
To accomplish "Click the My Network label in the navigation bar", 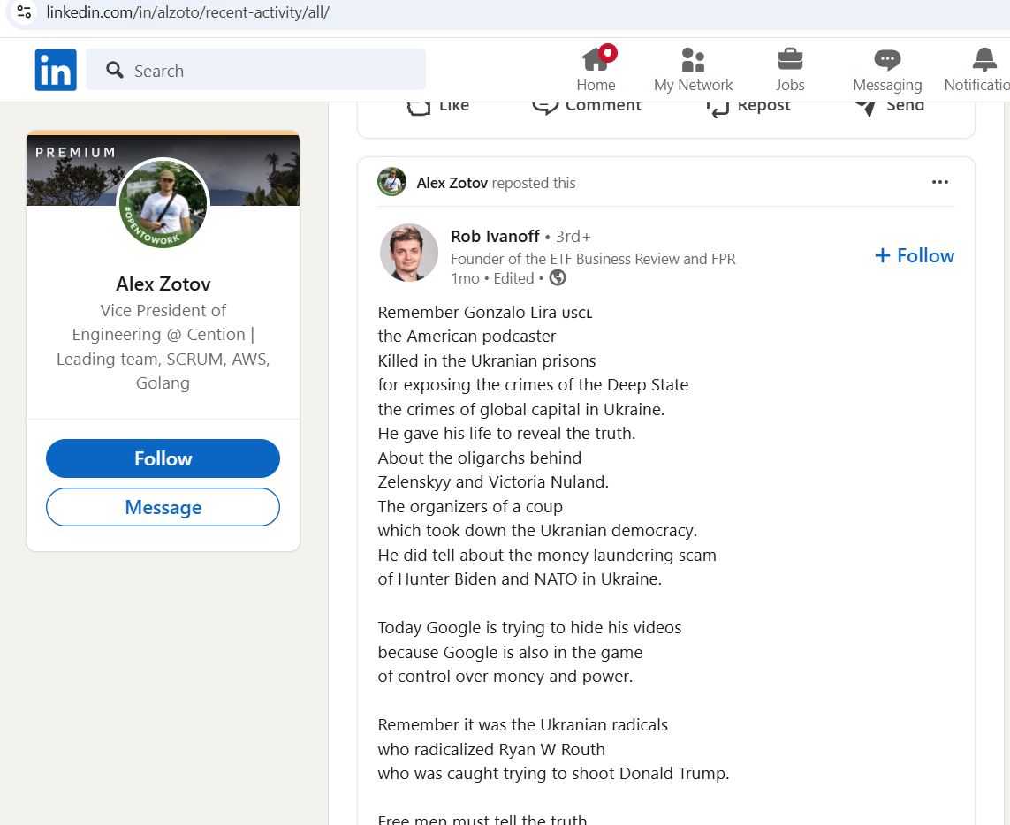I will 693,85.
